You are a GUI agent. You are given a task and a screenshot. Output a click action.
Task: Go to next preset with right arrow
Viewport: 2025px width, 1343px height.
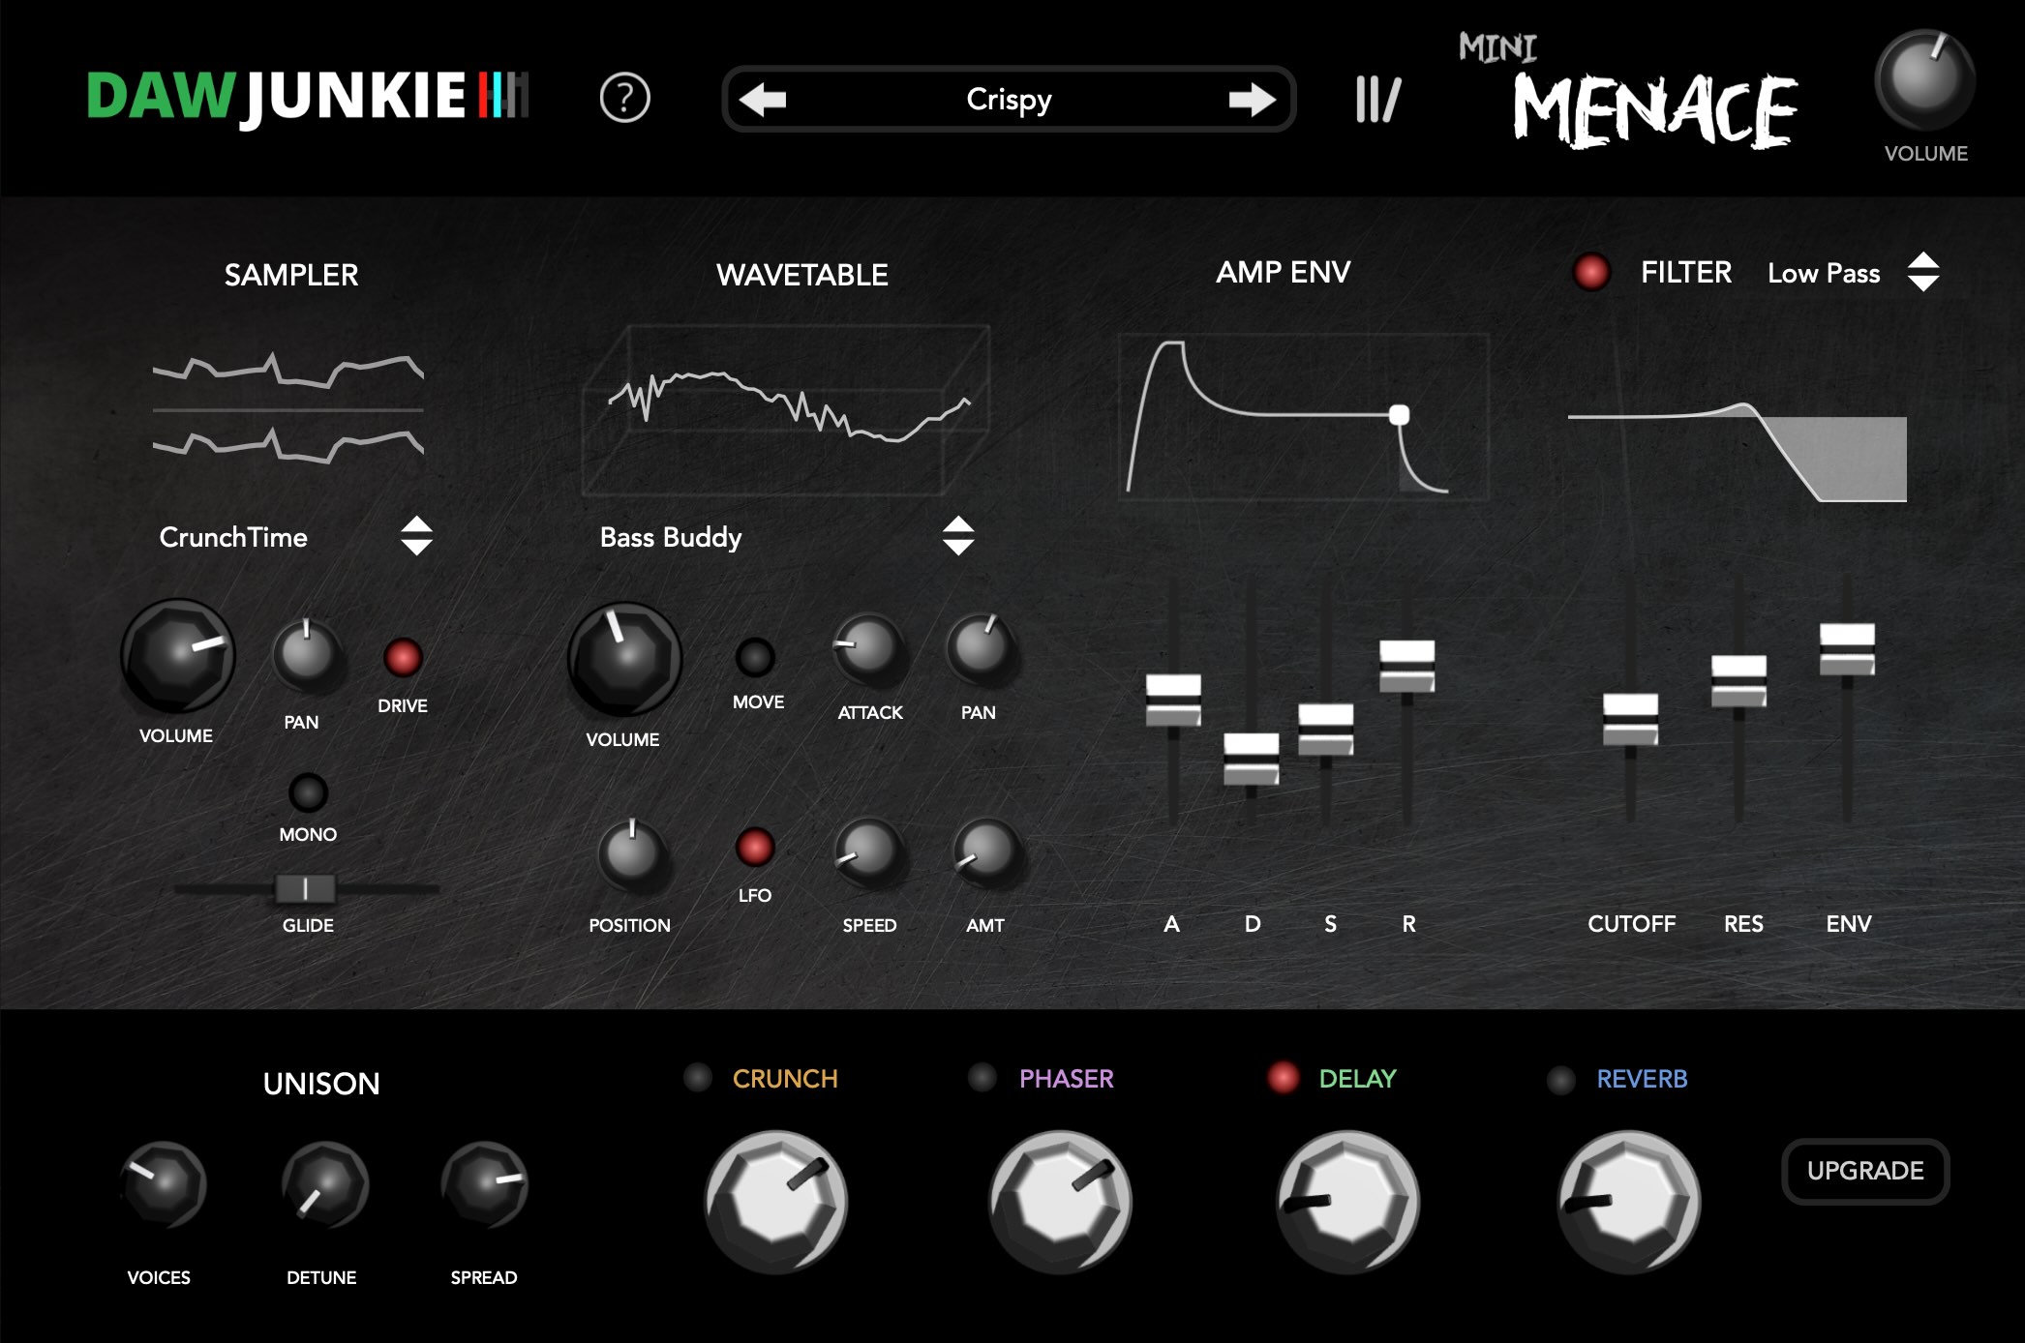tap(1253, 99)
